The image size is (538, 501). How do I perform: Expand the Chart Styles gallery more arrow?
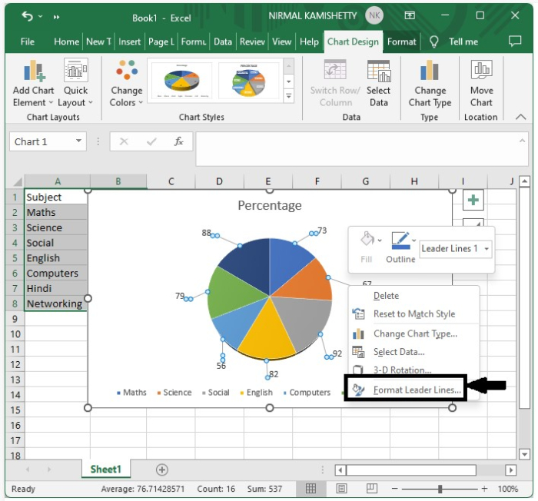coord(288,96)
